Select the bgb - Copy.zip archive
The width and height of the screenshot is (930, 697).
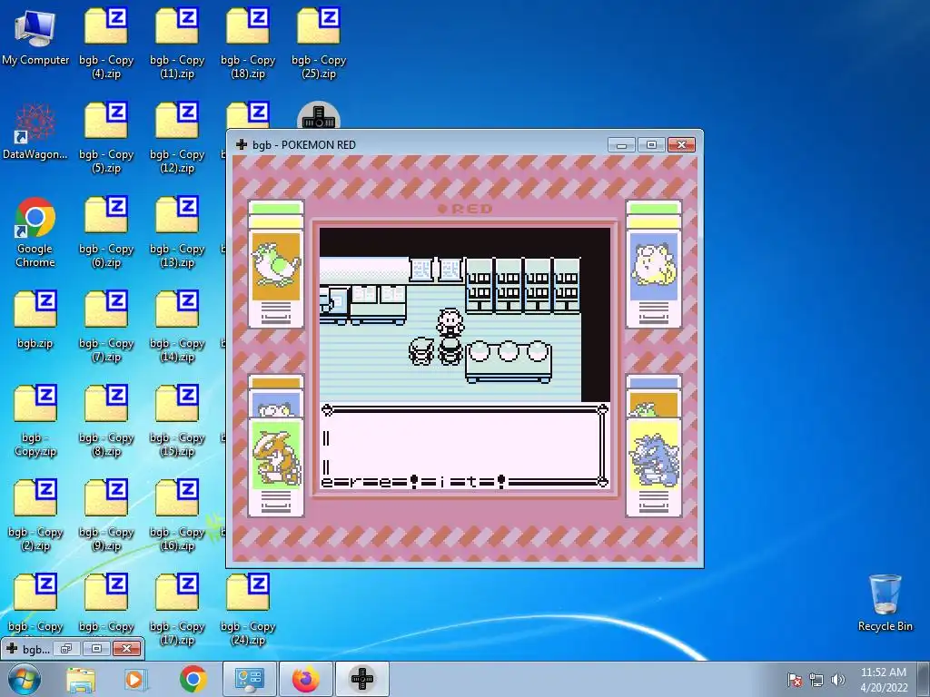[x=35, y=421]
